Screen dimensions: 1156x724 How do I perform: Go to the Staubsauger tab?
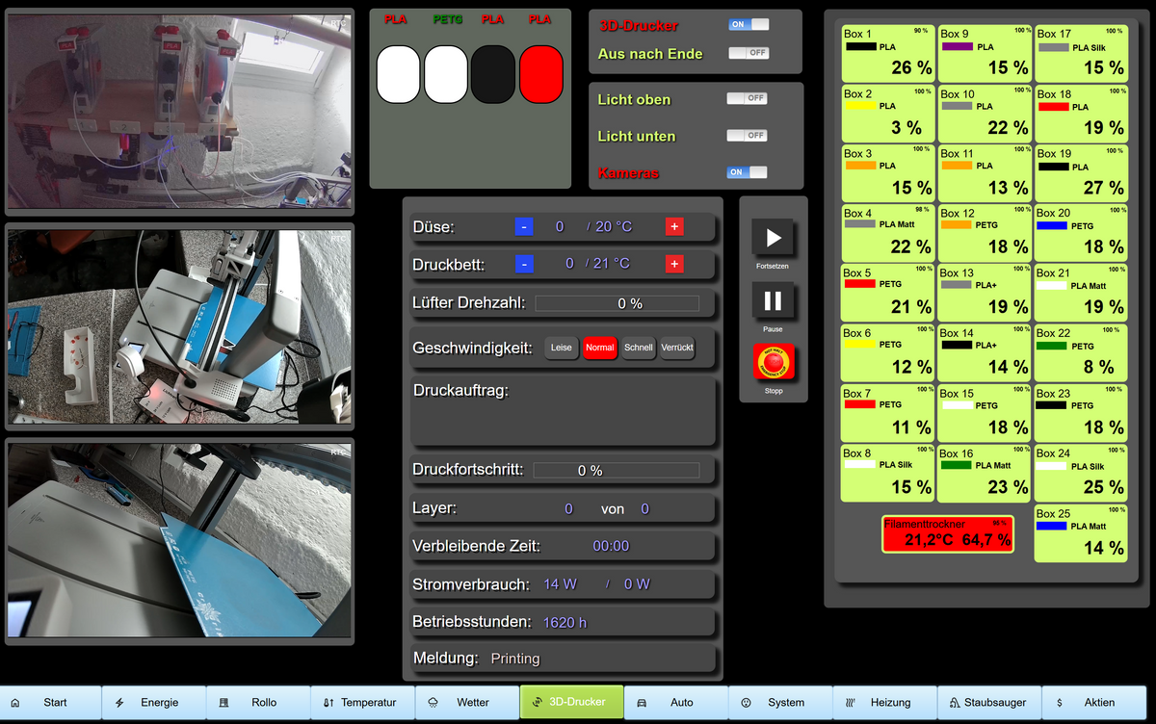click(x=988, y=703)
